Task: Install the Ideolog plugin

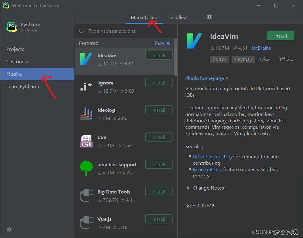Action: [159, 110]
